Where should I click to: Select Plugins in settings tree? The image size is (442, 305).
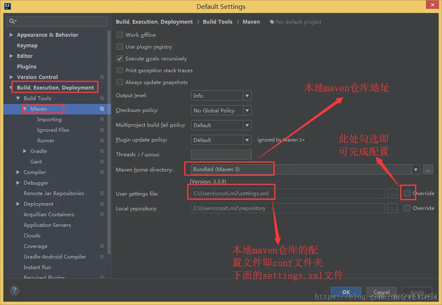tap(27, 66)
